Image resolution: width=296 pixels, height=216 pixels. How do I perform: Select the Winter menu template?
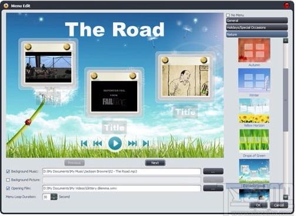(254, 81)
